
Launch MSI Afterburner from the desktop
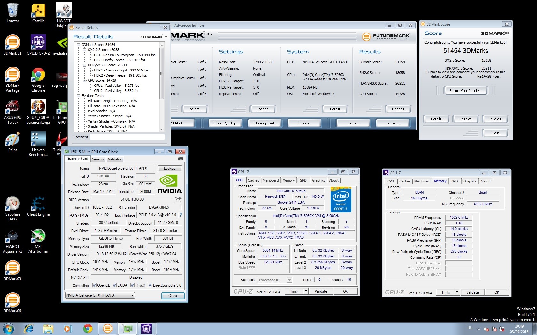pyautogui.click(x=38, y=241)
